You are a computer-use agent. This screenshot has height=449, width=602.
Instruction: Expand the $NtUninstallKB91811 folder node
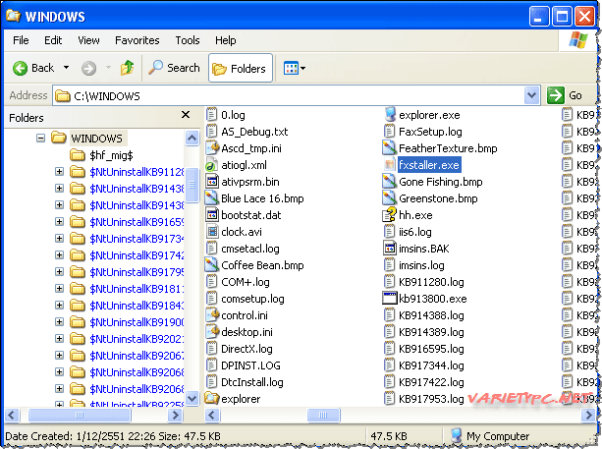click(x=59, y=289)
